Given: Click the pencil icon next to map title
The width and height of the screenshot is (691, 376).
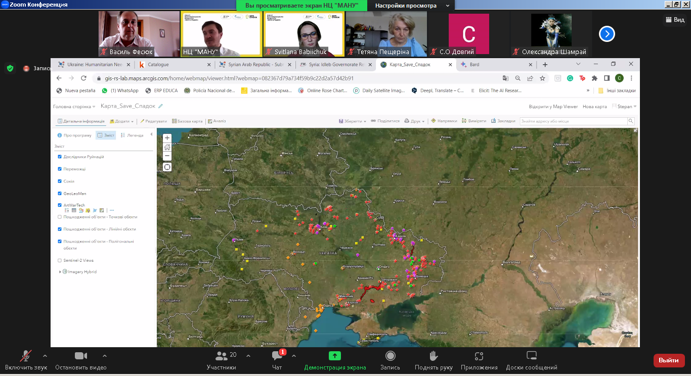Looking at the screenshot, I should click(x=161, y=106).
